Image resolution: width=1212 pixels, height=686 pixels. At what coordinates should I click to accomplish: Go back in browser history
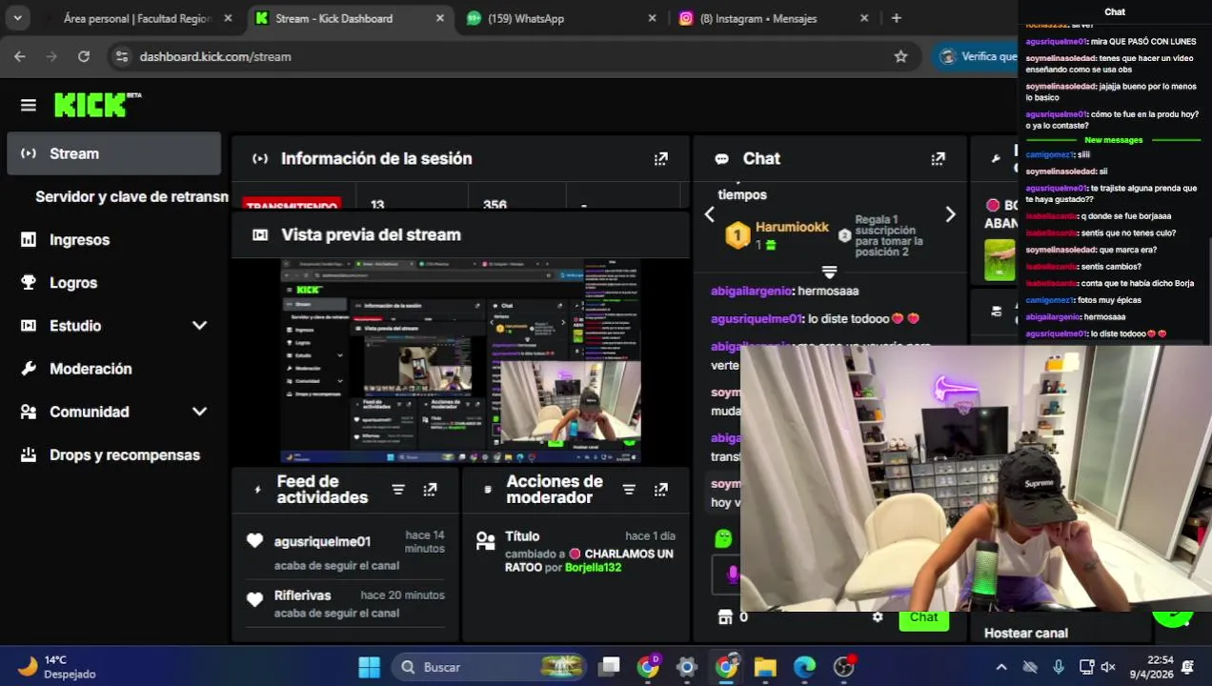pyautogui.click(x=20, y=56)
